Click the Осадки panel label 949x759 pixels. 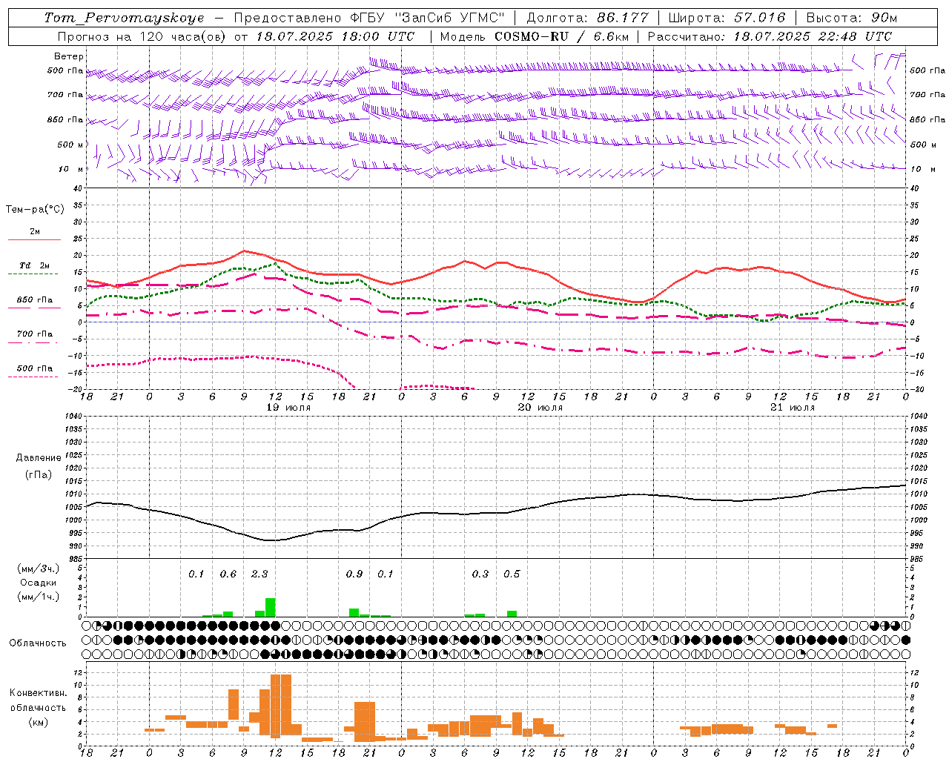[x=38, y=583]
